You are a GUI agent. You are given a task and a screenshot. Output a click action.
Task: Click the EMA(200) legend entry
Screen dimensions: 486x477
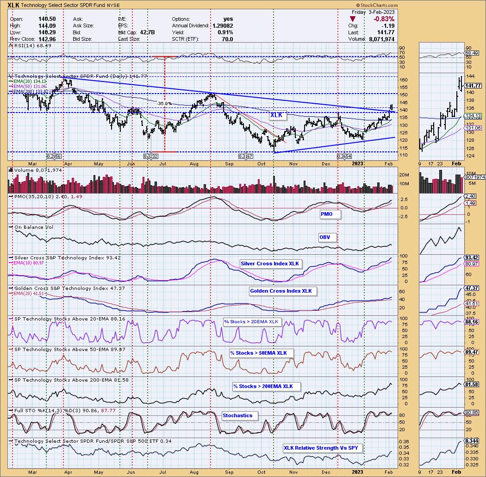[x=31, y=92]
